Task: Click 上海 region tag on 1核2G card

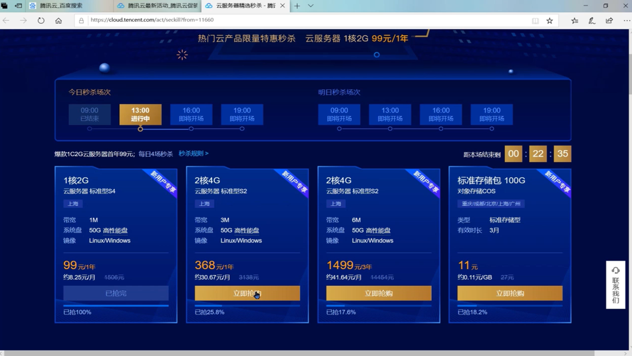Action: pos(73,203)
